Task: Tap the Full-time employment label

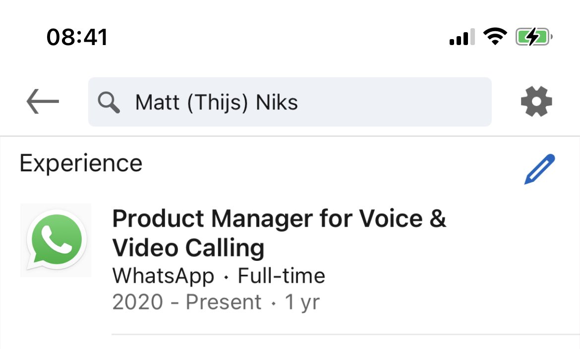Action: tap(281, 276)
